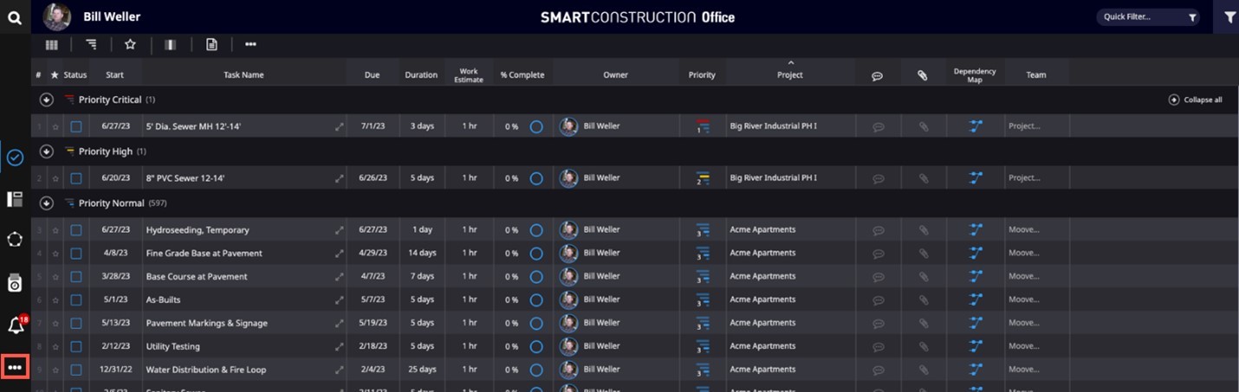Sort by Due column header
This screenshot has width=1239, height=392.
372,74
